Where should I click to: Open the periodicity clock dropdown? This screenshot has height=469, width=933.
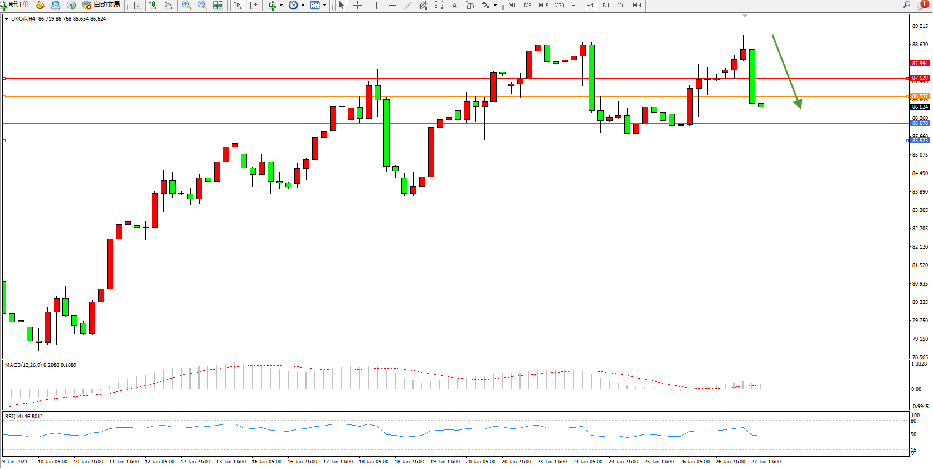pyautogui.click(x=303, y=5)
